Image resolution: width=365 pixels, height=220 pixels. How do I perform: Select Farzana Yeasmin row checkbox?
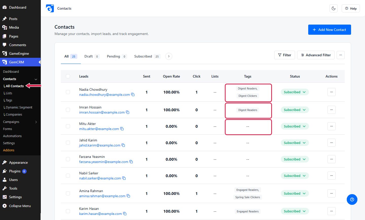click(68, 159)
